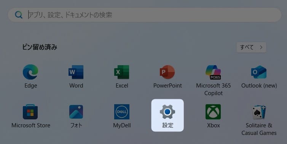Open Microsoft 365 Copilot

(213, 72)
